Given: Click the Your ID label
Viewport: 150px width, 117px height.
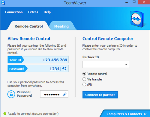Looking at the screenshot, I should coord(15,60).
